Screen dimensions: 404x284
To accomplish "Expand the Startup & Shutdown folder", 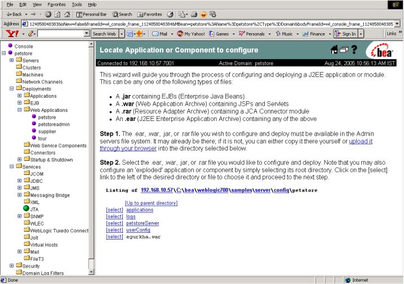I will [19, 159].
